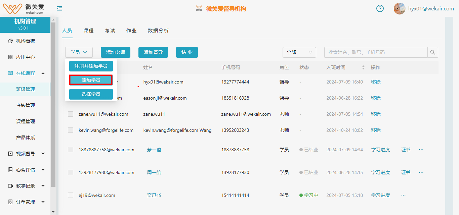Open 产品体系 in the sidebar
Image resolution: width=459 pixels, height=215 pixels.
(x=25, y=138)
